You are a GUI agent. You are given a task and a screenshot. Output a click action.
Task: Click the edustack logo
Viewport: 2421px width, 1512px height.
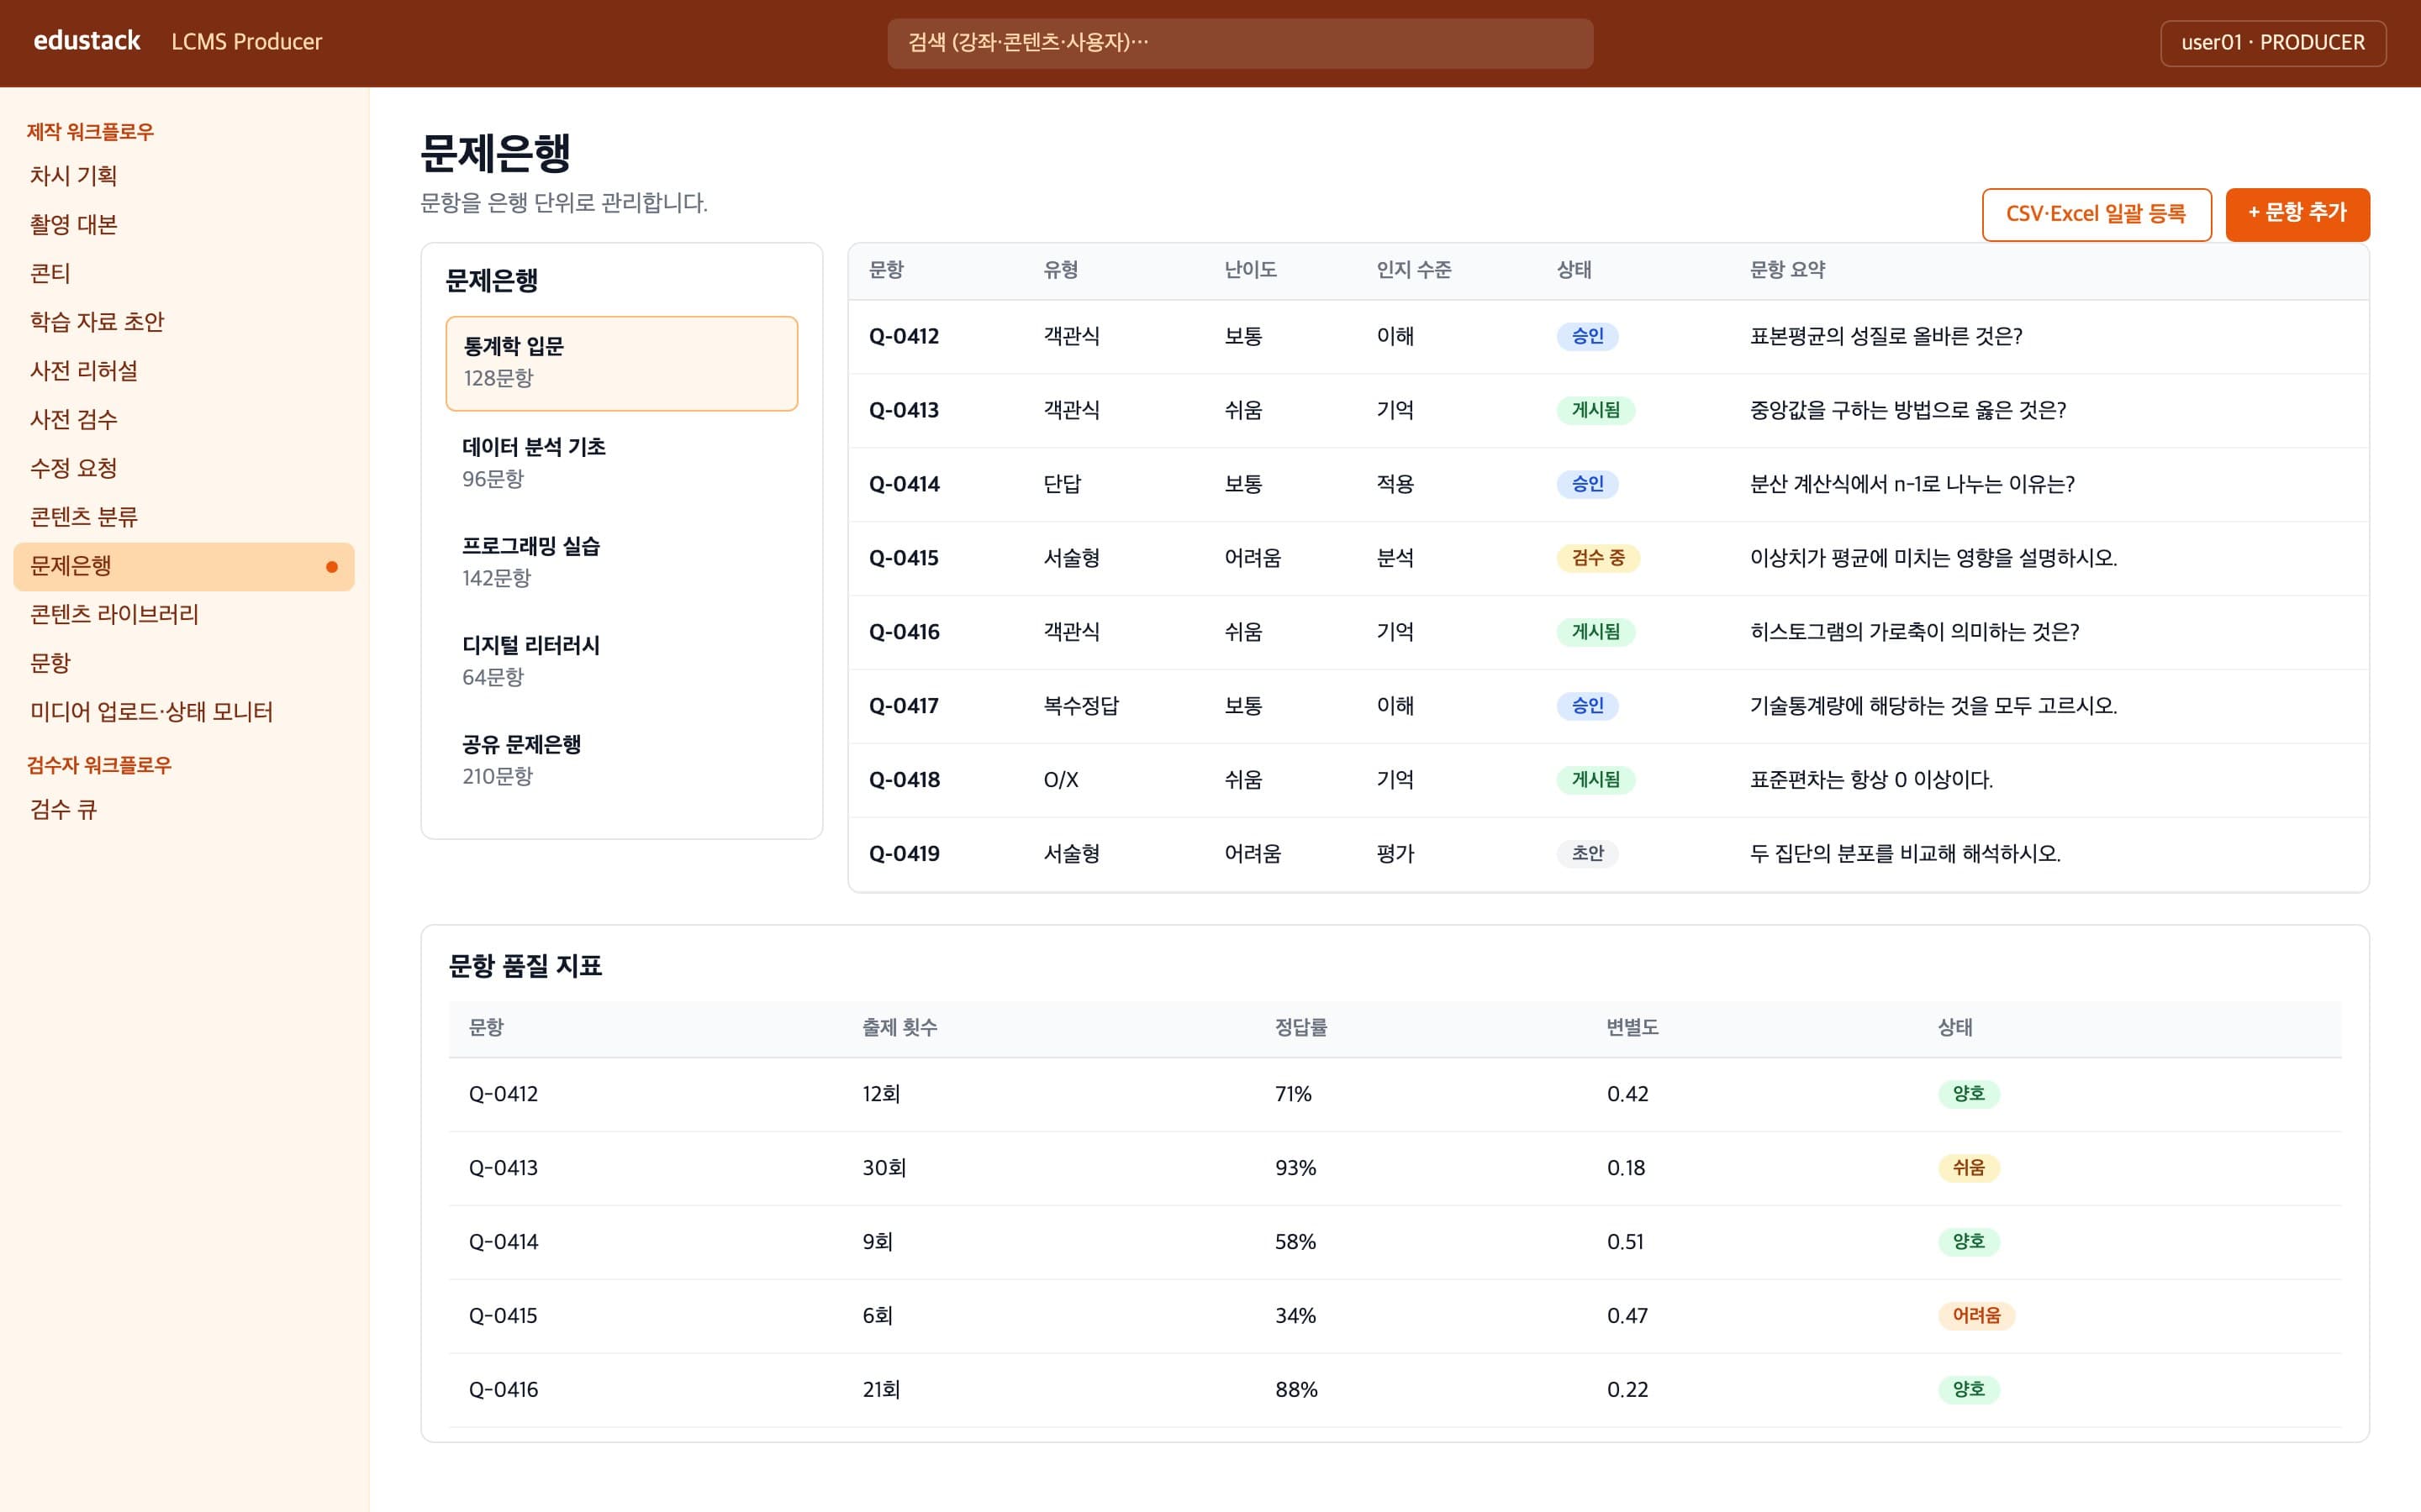87,41
